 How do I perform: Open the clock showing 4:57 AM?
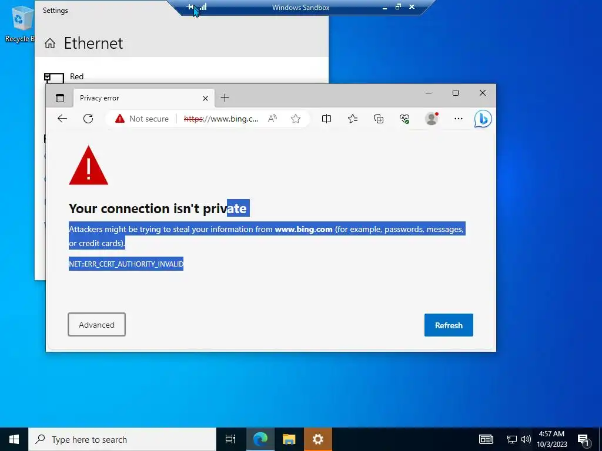tap(551, 439)
